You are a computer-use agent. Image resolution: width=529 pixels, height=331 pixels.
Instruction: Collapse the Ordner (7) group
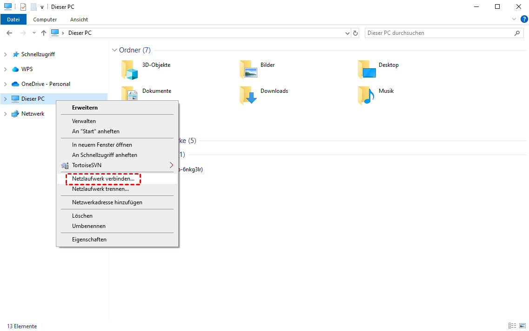[x=114, y=50]
